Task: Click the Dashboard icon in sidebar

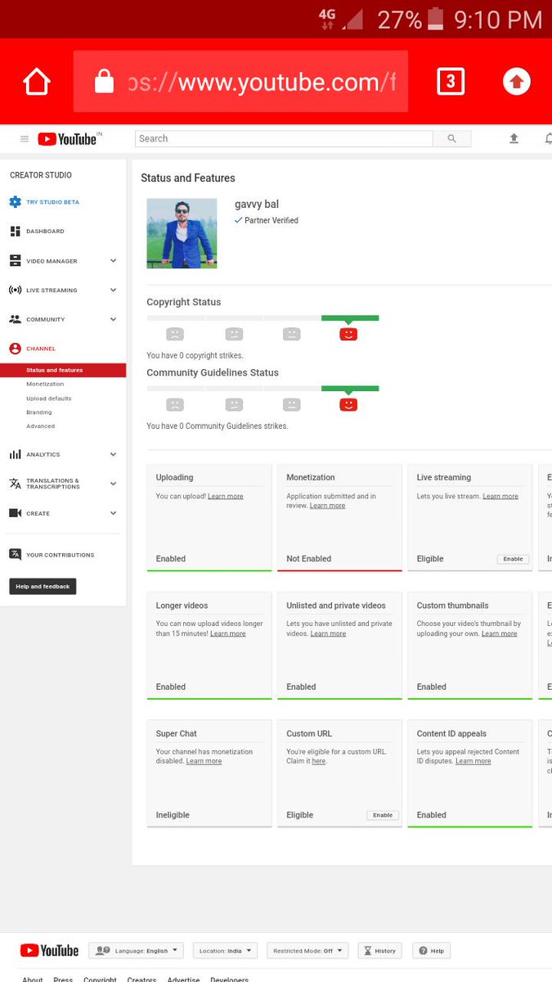Action: (15, 232)
